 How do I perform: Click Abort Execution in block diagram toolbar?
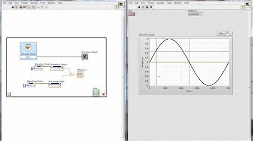[x=21, y=7]
